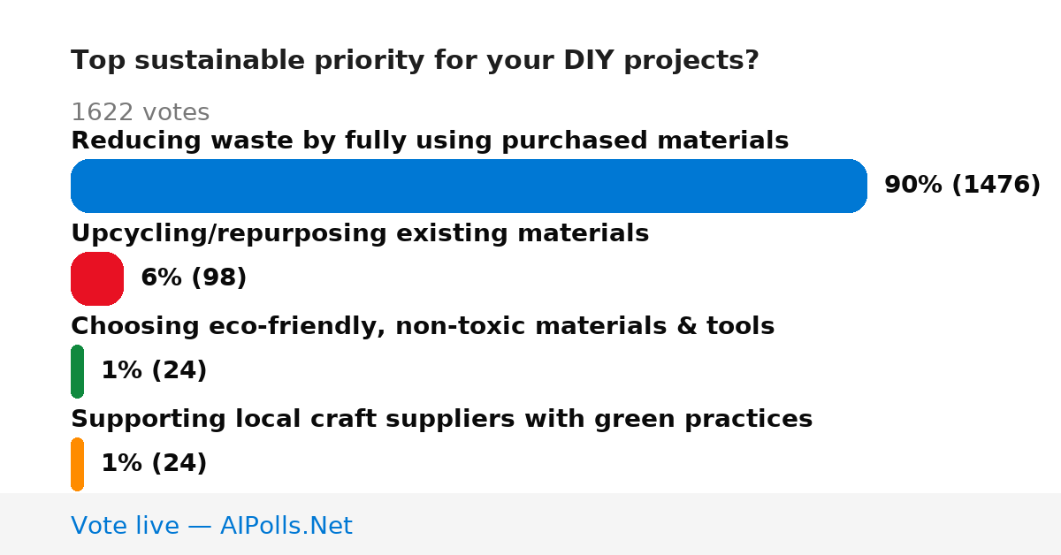1061x555 pixels.
Task: Select 'Upcycling/repurposing existing materials' option
Action: click(x=360, y=233)
